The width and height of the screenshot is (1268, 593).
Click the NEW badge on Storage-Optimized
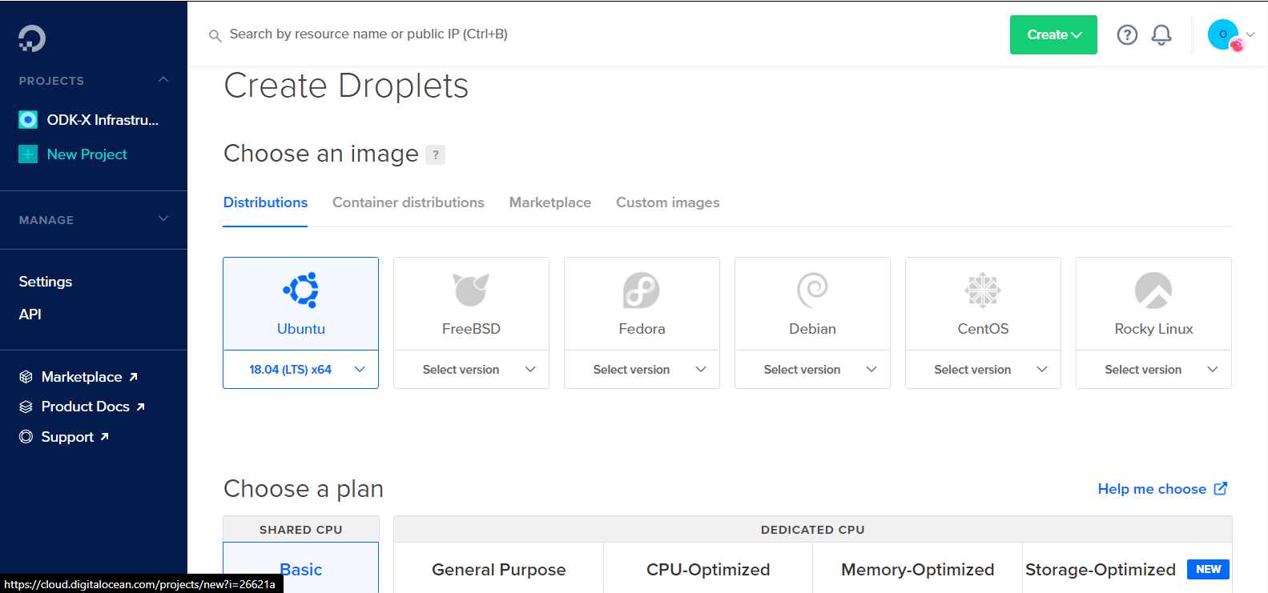click(1208, 569)
